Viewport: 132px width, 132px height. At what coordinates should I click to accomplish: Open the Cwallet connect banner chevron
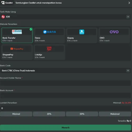pyautogui.click(x=129, y=3)
